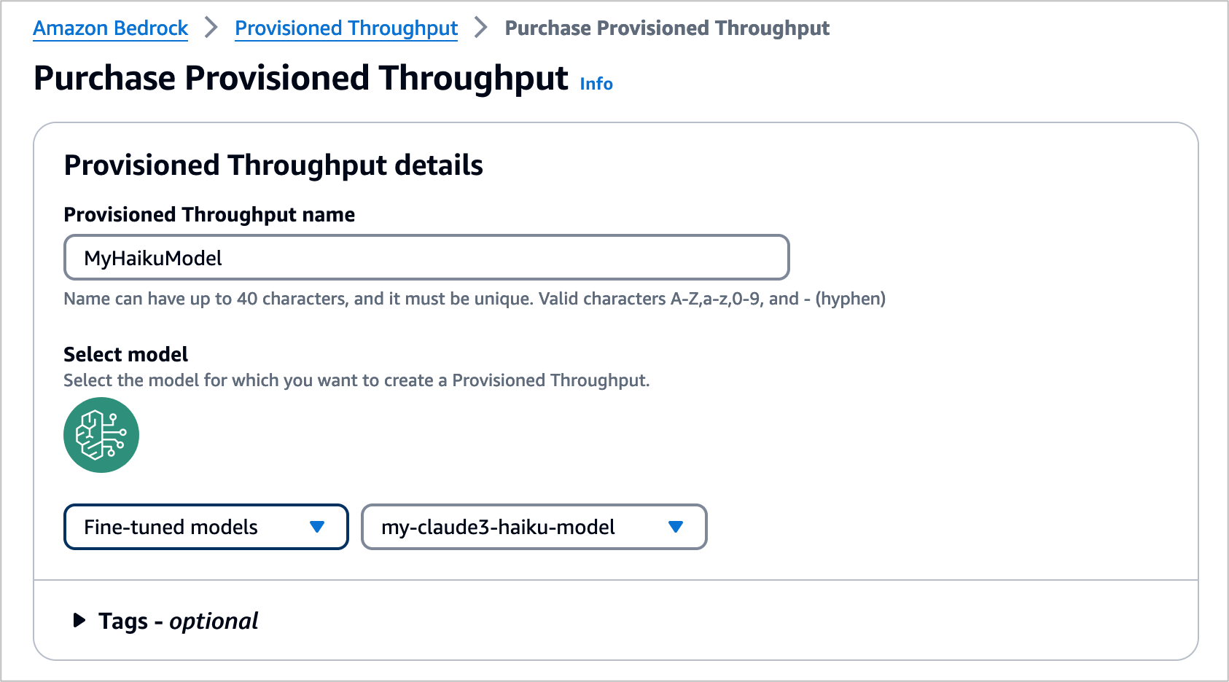Open the Info link beside the heading
Screen dimensions: 1229x682
point(596,84)
